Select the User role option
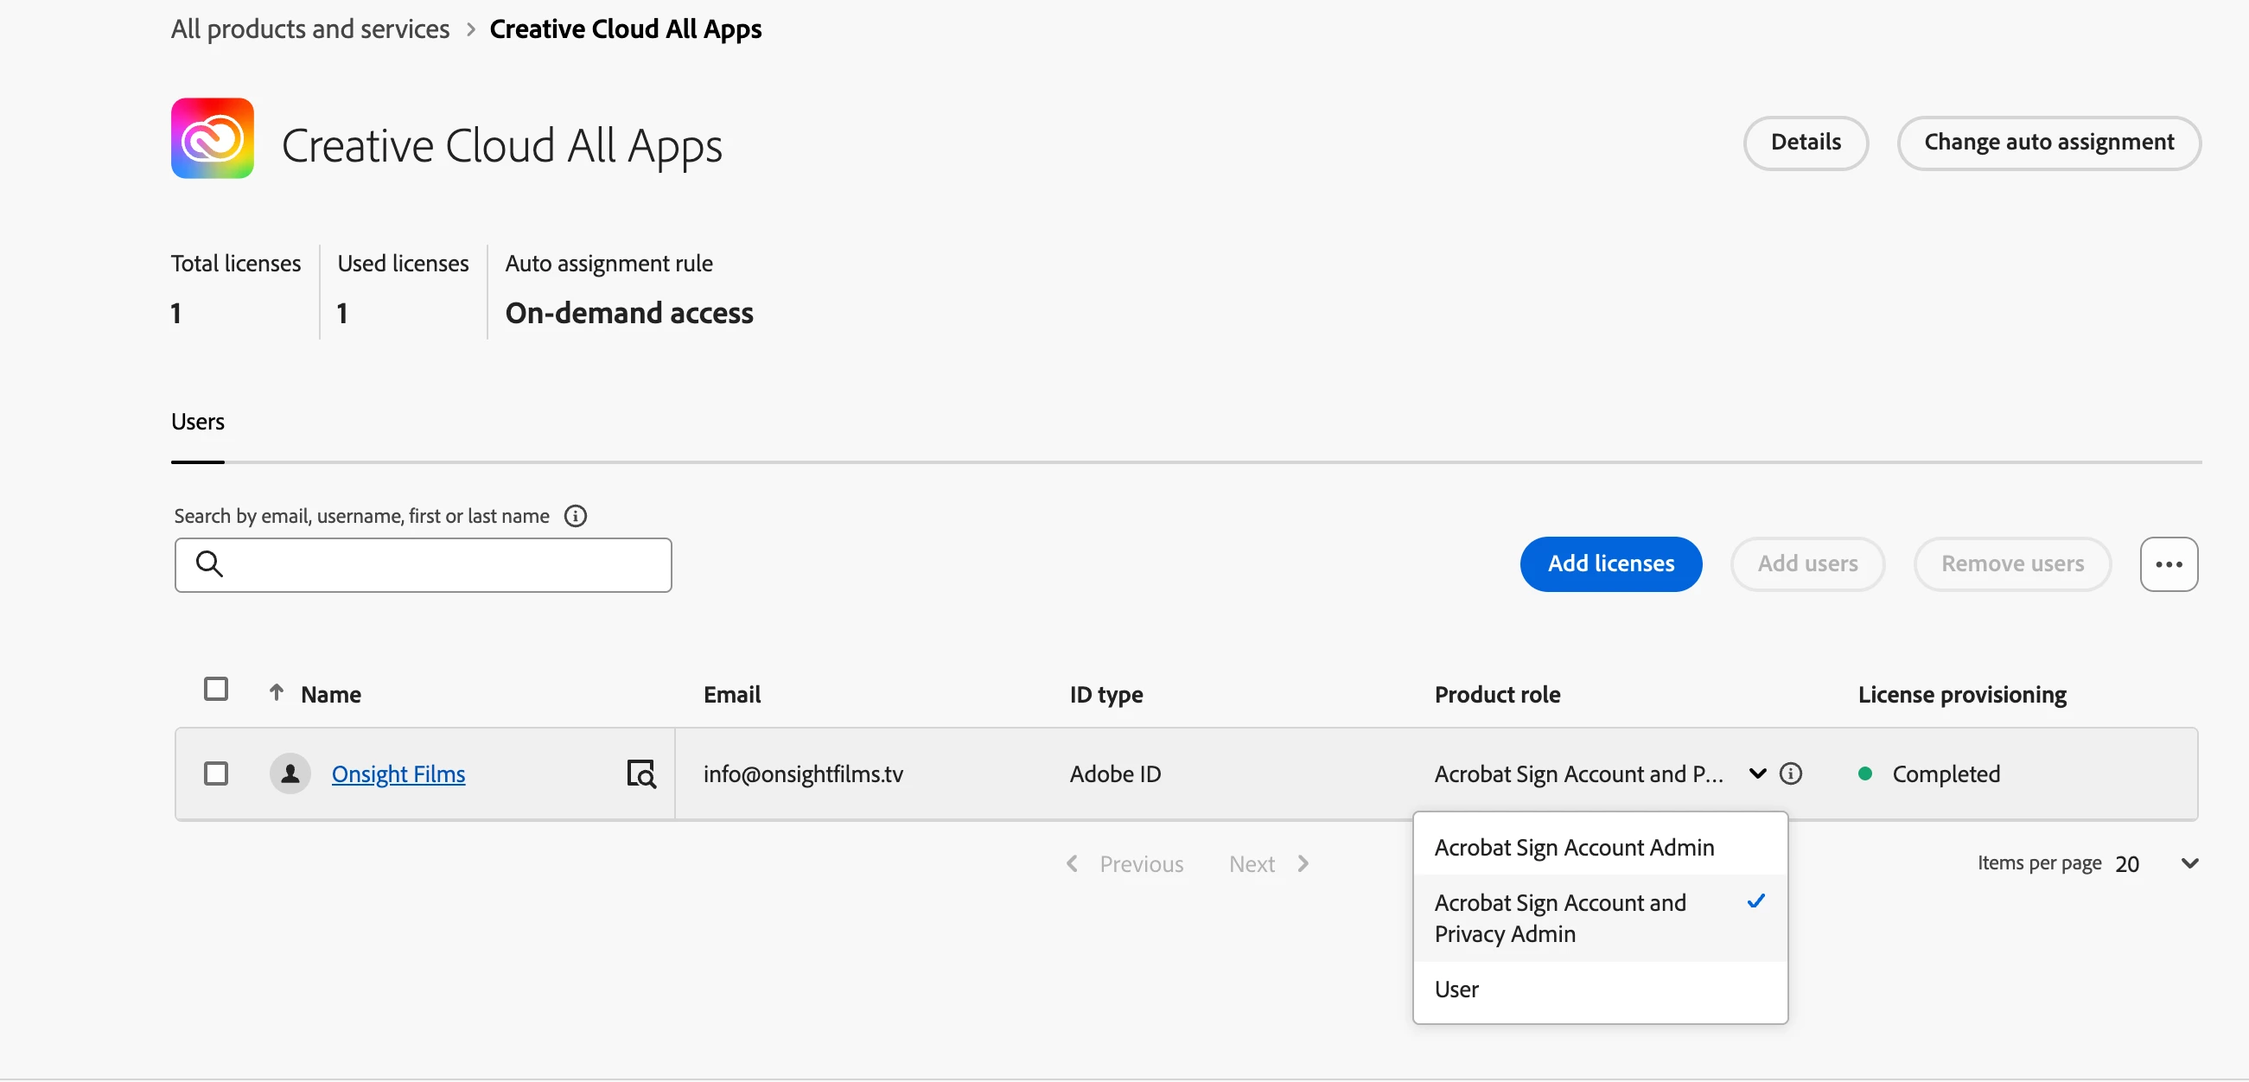The image size is (2249, 1082). [x=1456, y=990]
